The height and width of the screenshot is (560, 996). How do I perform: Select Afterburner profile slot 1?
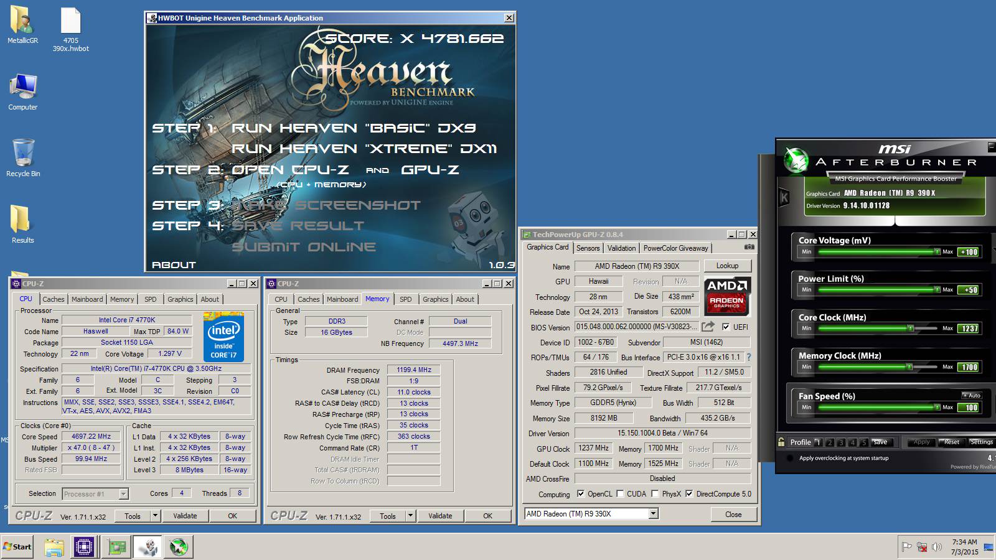(x=819, y=442)
